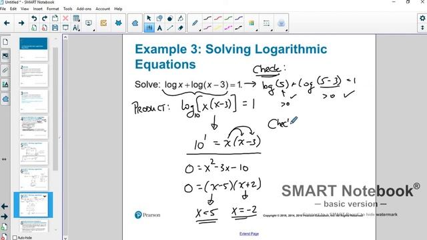Go to previous page using toolbar back arrow
427x240 pixels.
(x=7, y=23)
